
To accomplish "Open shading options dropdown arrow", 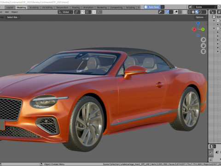I will click(204, 12).
